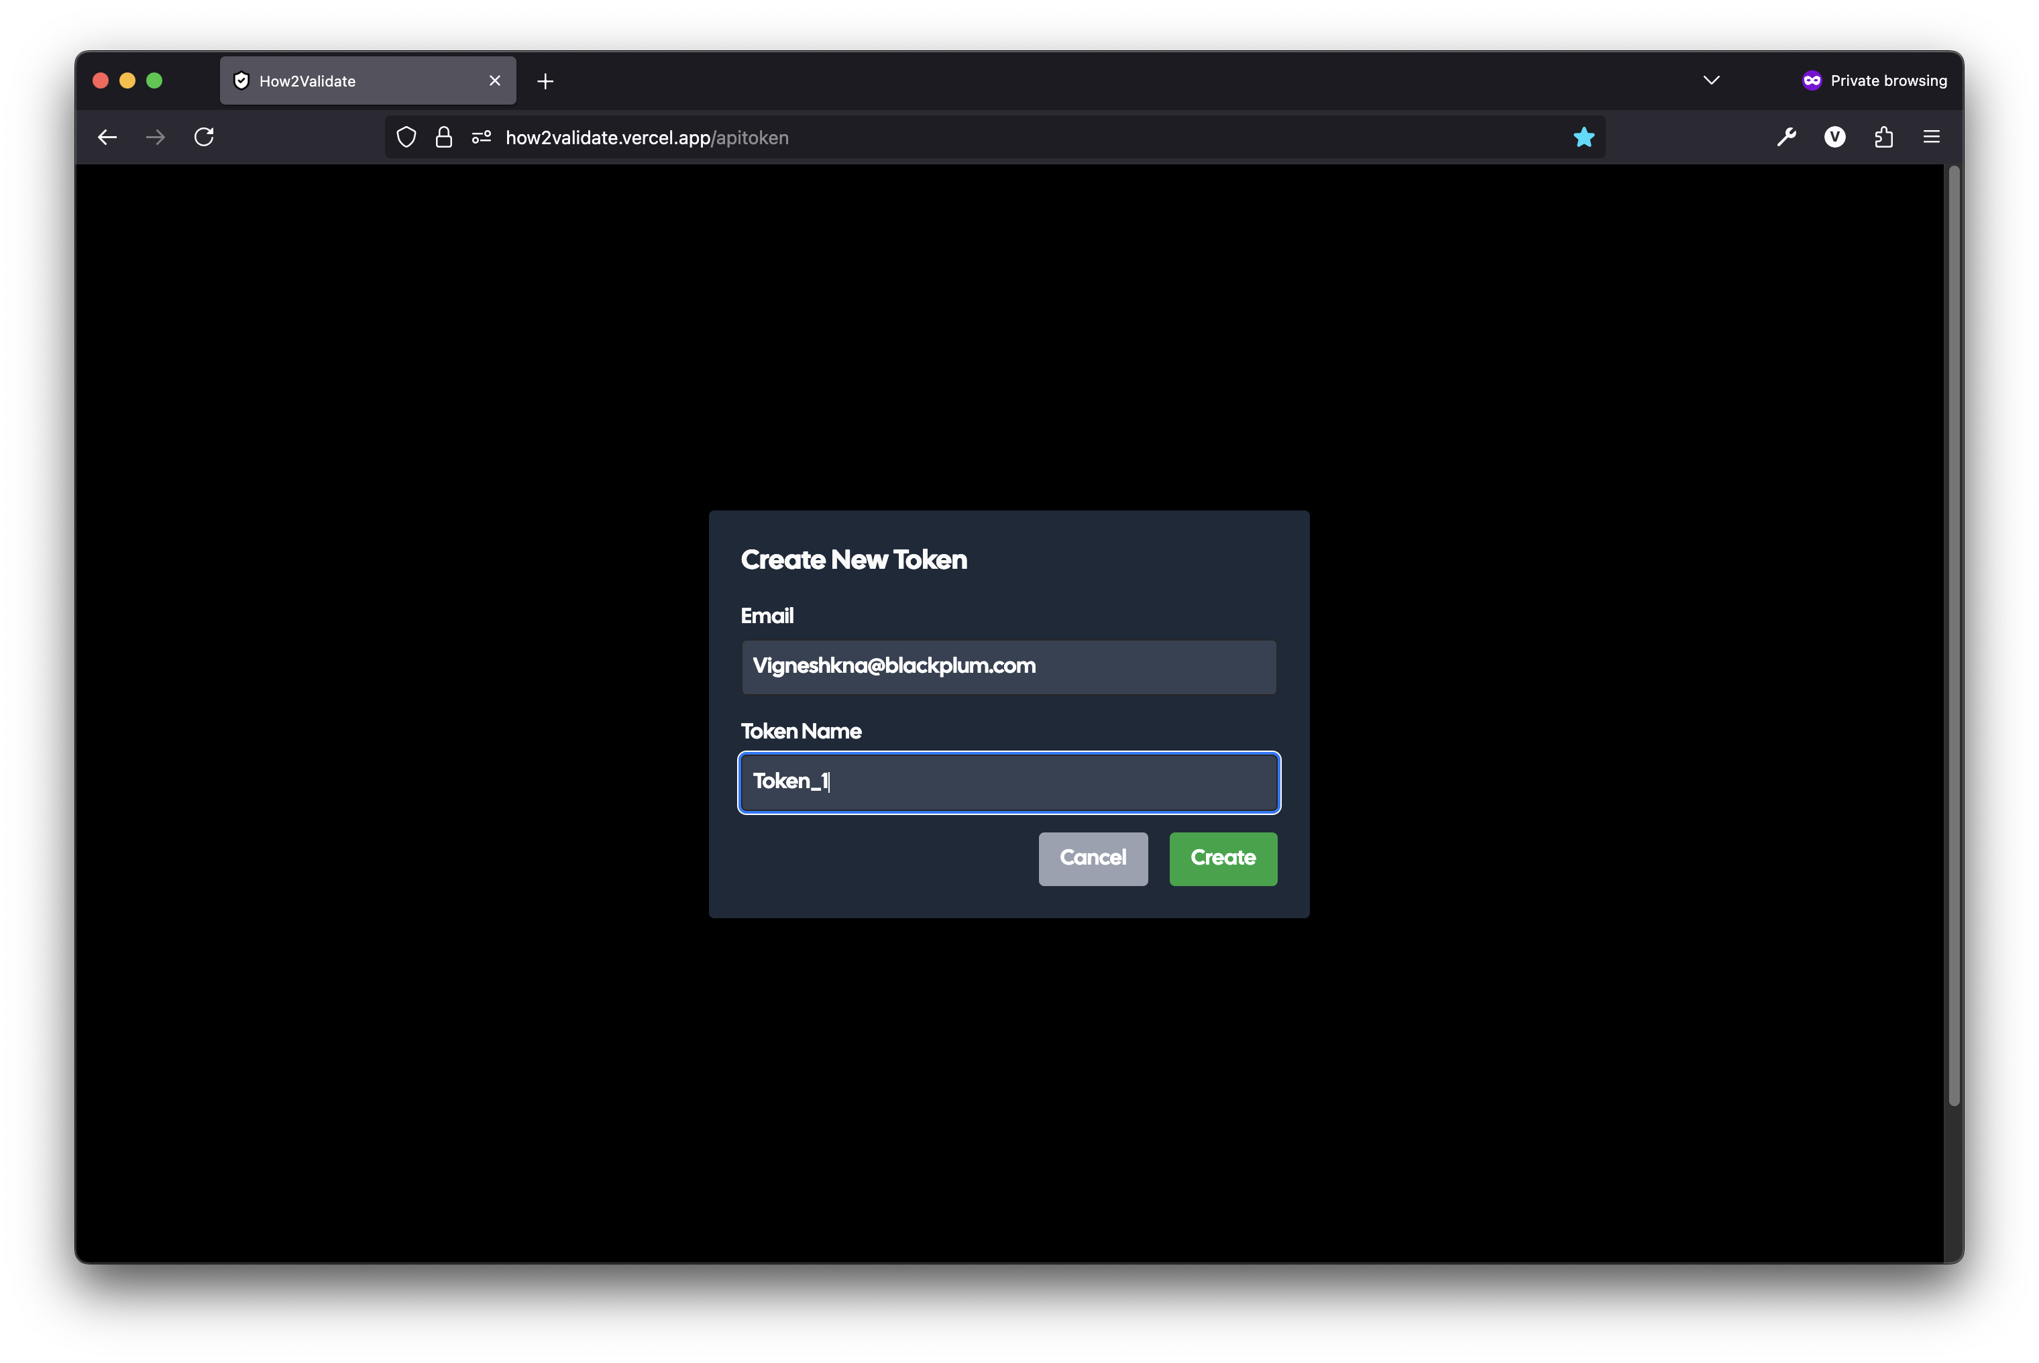Screen dimensions: 2039x1363
Task: Expand the list all tabs chevron
Action: pos(1711,81)
